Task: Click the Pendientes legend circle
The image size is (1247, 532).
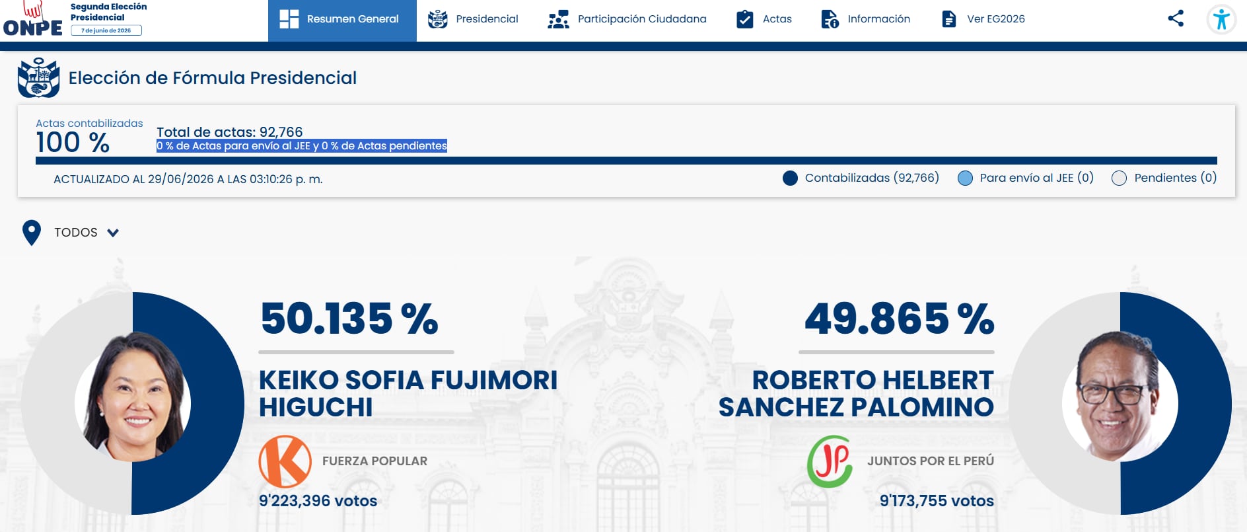Action: pos(1119,178)
